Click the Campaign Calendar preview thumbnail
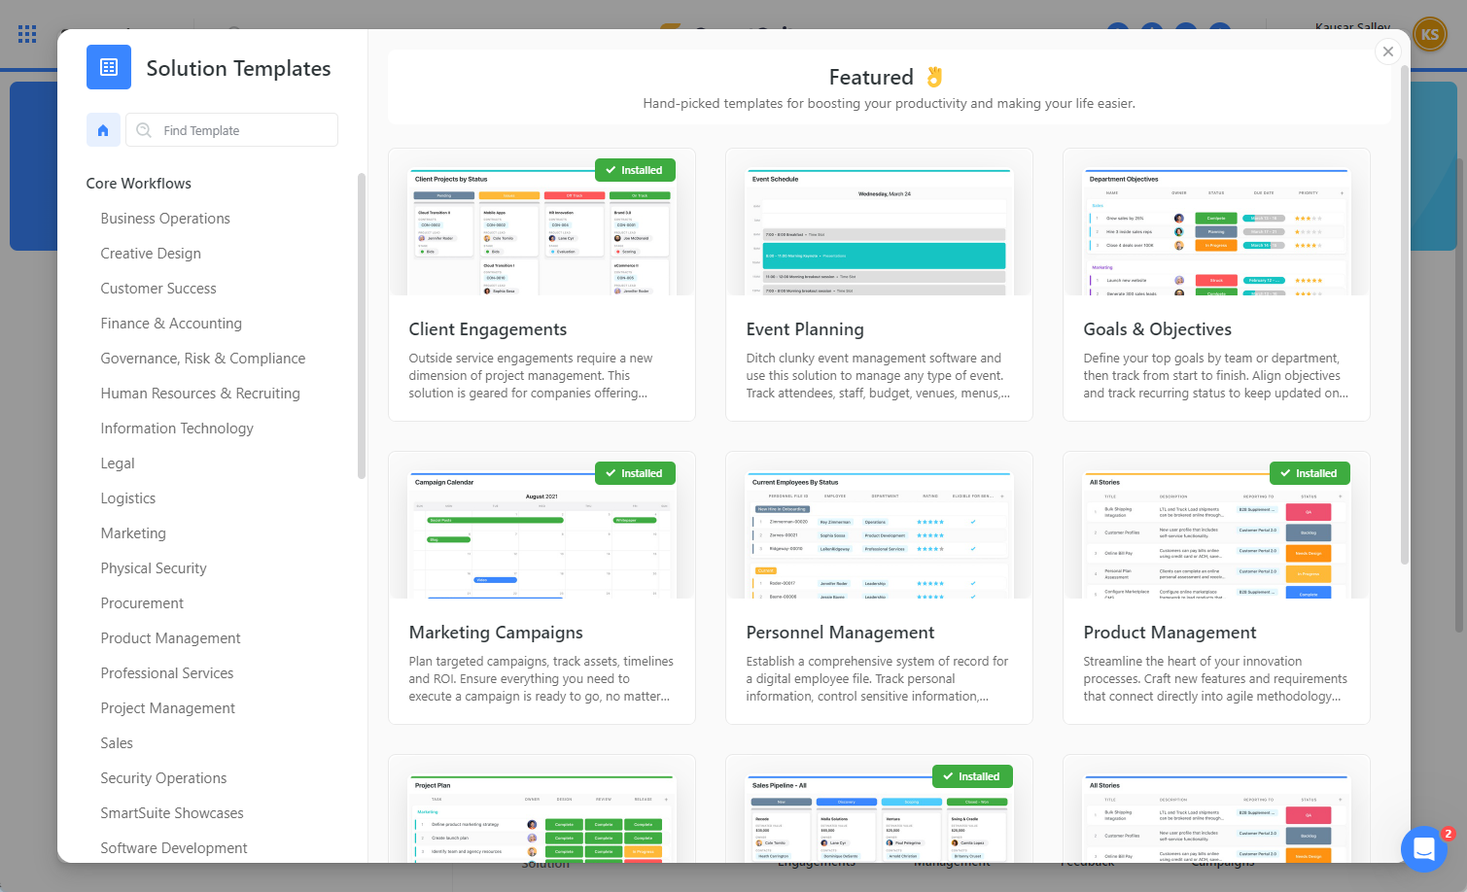Image resolution: width=1467 pixels, height=892 pixels. coord(541,535)
